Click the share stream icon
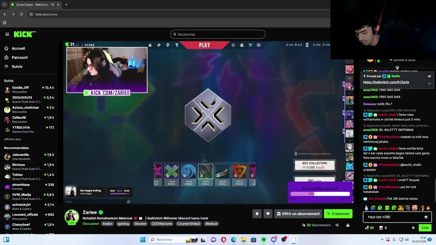Screen dimensions: 436x245 click(x=337, y=225)
